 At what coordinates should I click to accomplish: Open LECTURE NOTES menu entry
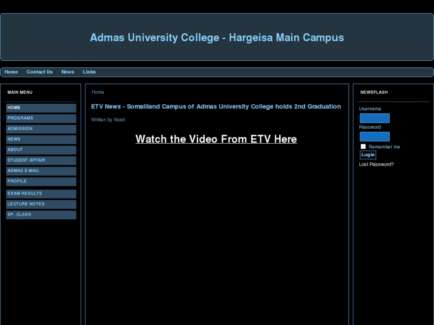coord(41,204)
